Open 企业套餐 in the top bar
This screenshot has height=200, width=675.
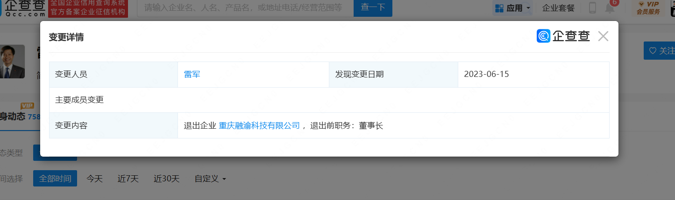coord(558,8)
